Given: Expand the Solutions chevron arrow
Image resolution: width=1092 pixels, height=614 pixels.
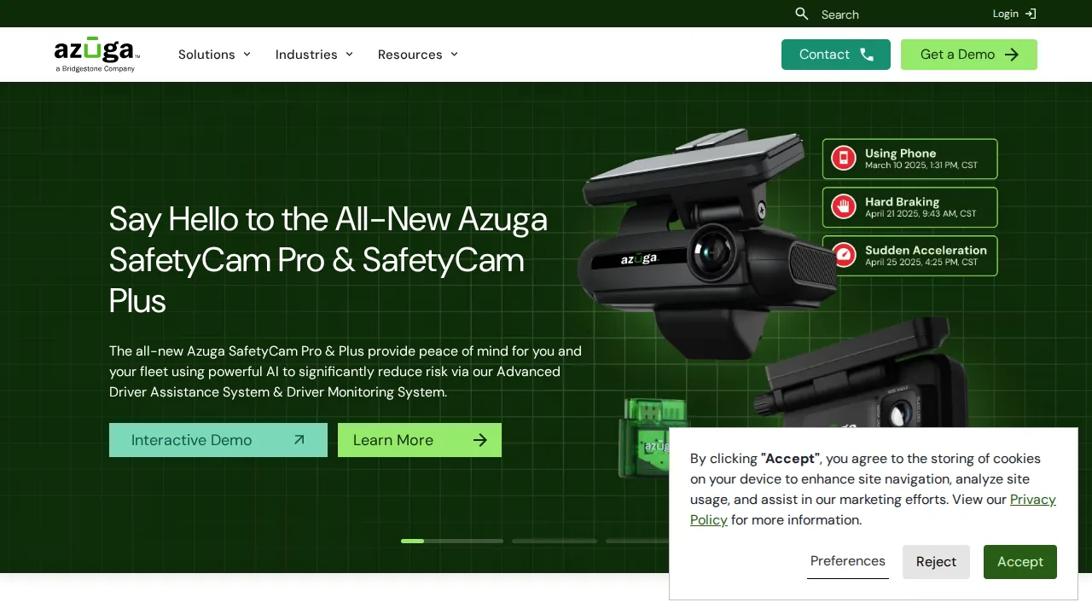Looking at the screenshot, I should (x=247, y=55).
